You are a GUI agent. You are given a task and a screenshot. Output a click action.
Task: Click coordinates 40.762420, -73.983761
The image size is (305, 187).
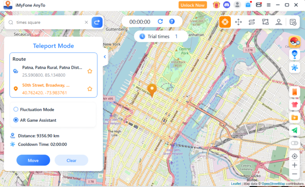pos(44,93)
